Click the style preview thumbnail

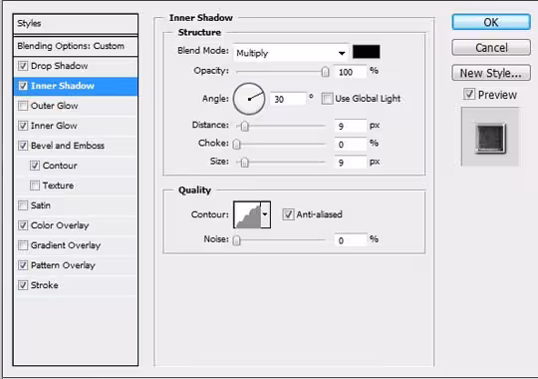coord(490,137)
